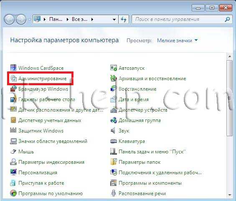The width and height of the screenshot is (236, 201).
Task: Open the Дата и время icon
Action: tap(114, 99)
